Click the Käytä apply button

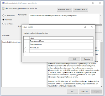tap(97, 92)
